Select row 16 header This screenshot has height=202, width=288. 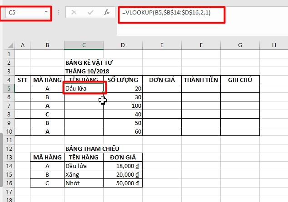coord(9,183)
